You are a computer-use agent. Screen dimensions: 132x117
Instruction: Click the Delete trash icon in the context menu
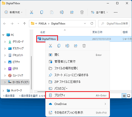[x=84, y=46]
